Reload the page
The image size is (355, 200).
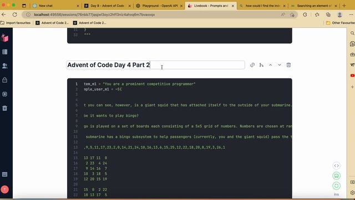point(15,14)
